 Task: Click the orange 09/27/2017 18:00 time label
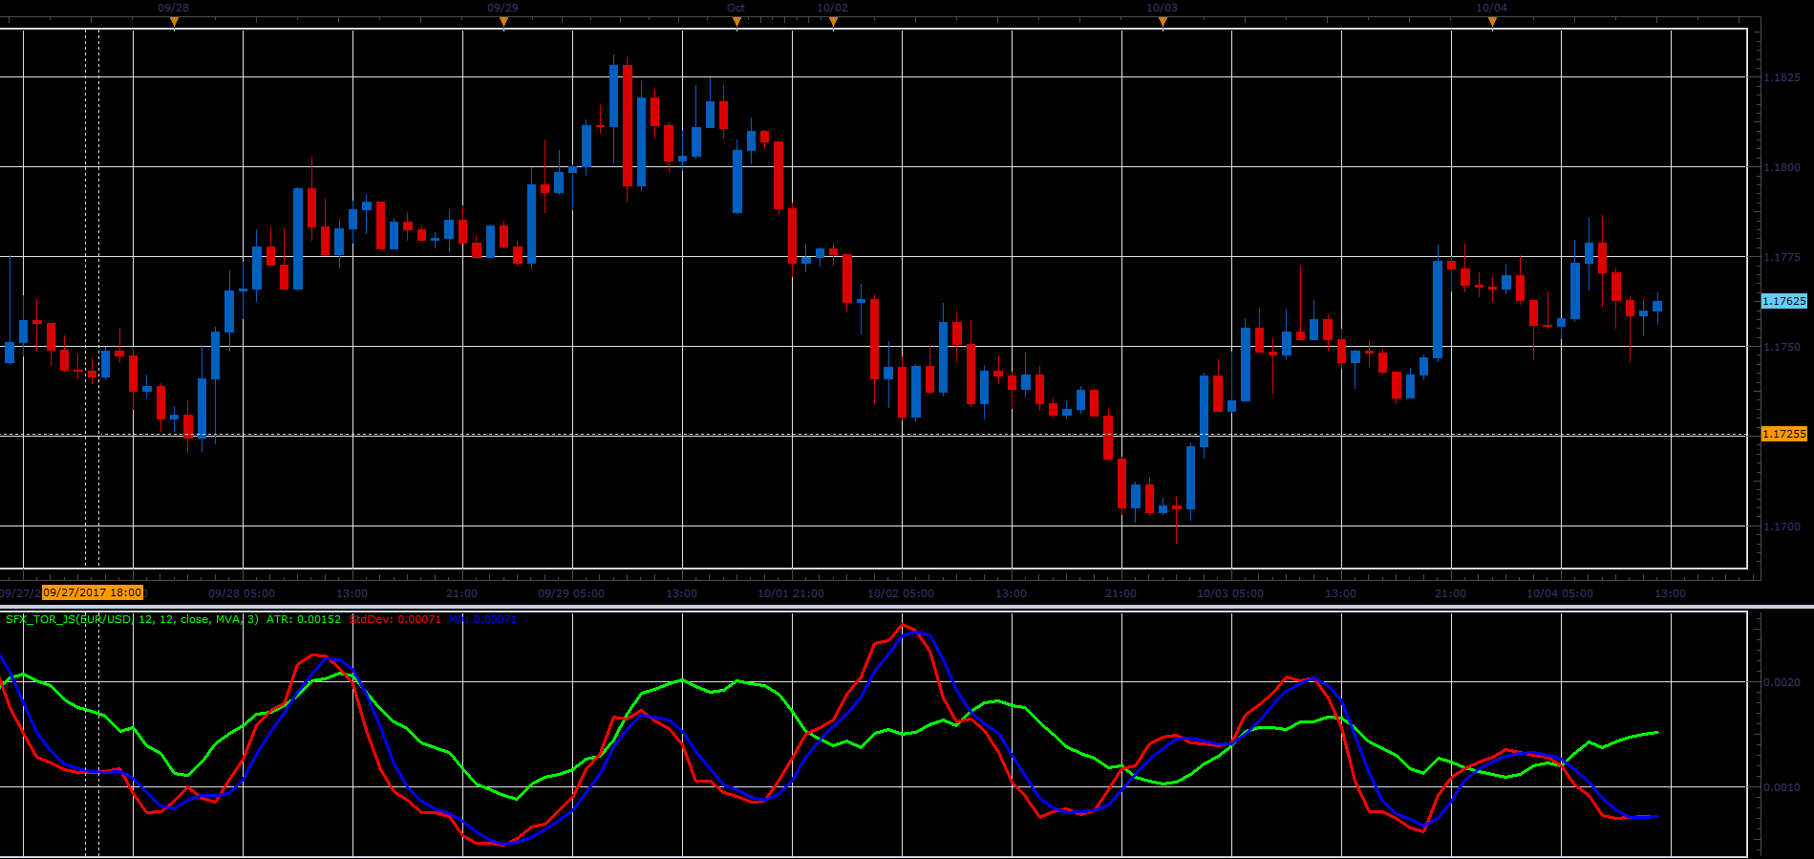coord(93,592)
